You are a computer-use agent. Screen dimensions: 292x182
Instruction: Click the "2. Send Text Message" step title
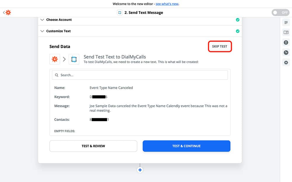(144, 13)
